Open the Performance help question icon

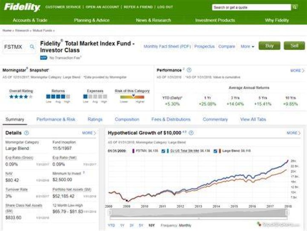pos(189,70)
